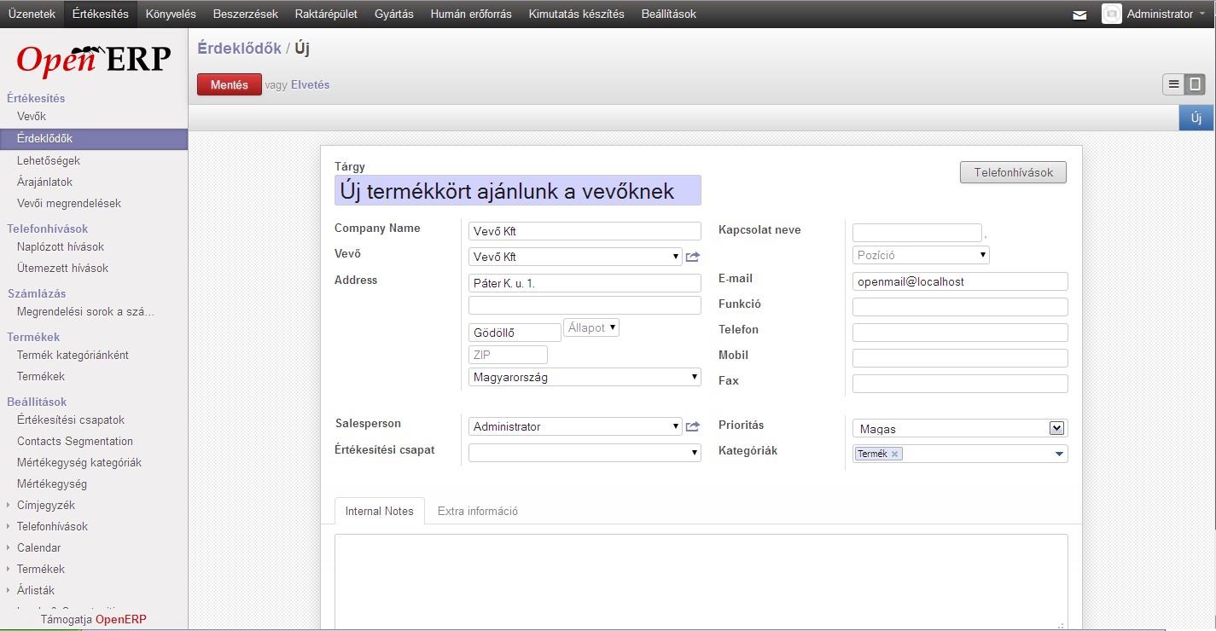Expand the Vevő dropdown
The height and width of the screenshot is (631, 1216).
676,257
